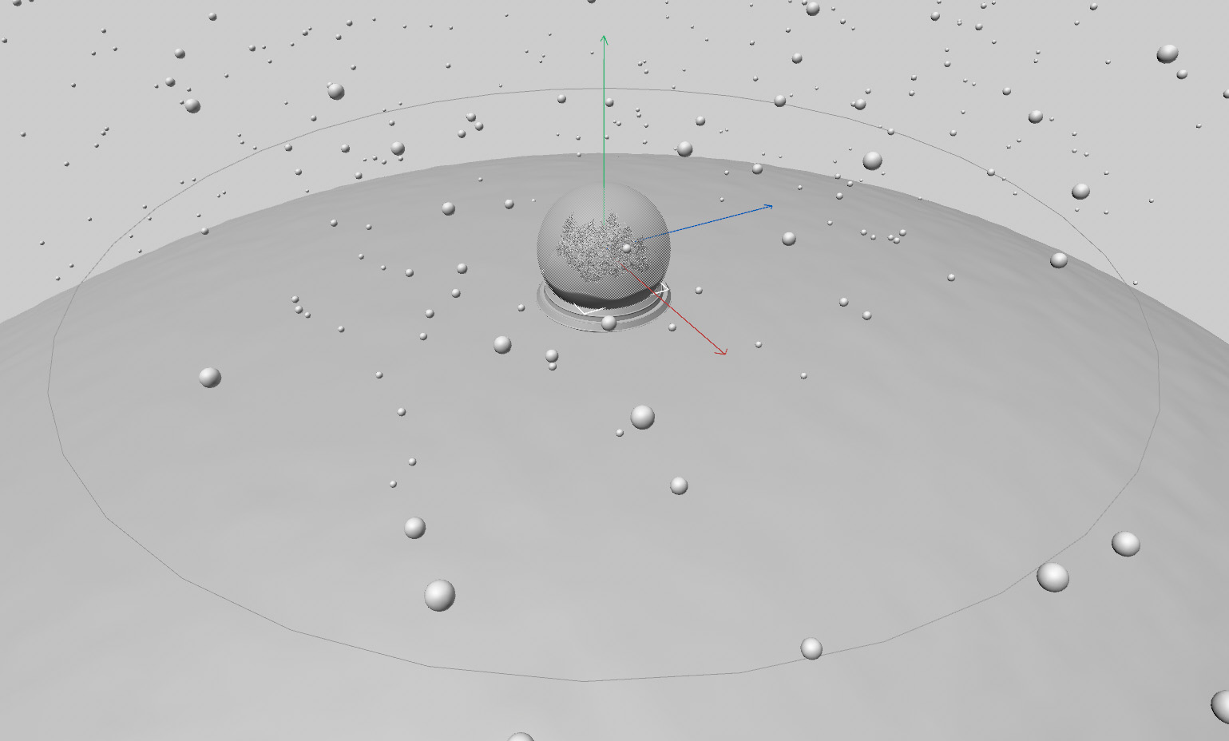The height and width of the screenshot is (741, 1229).
Task: Click the green vertical axis arrow tip
Action: pos(604,38)
